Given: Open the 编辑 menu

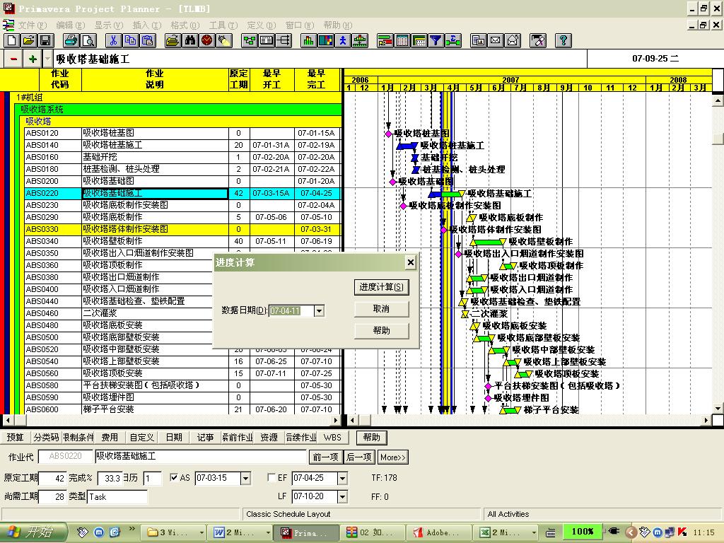Looking at the screenshot, I should [70, 25].
